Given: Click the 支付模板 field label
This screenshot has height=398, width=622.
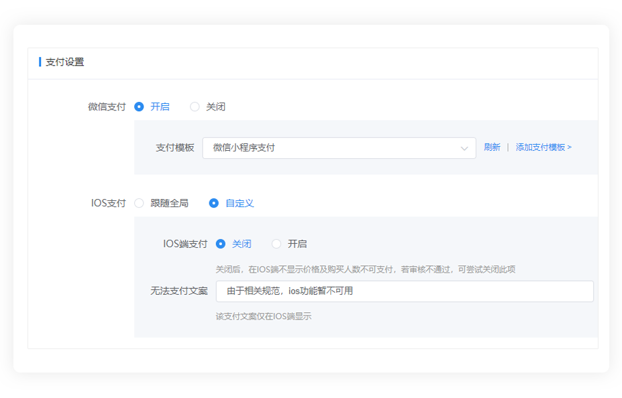Looking at the screenshot, I should [174, 148].
